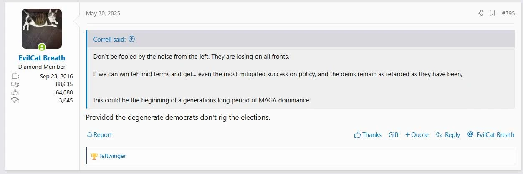The width and height of the screenshot is (523, 174).
Task: Bookmark this post with the bookmark icon
Action: (493, 13)
